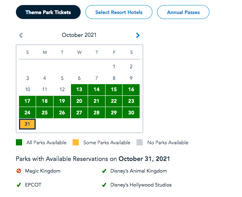Click the October 2021 month heading

(79, 35)
